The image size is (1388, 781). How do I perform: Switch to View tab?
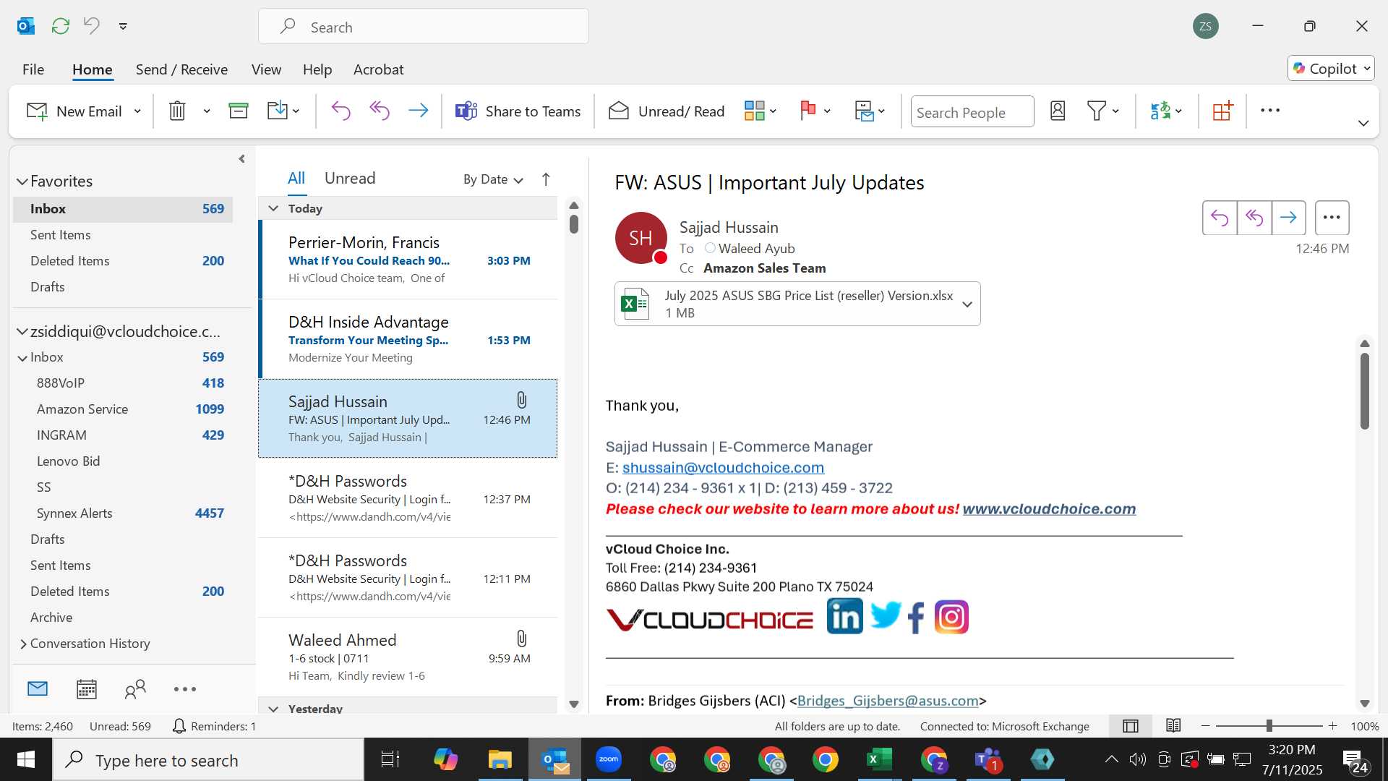pyautogui.click(x=266, y=69)
